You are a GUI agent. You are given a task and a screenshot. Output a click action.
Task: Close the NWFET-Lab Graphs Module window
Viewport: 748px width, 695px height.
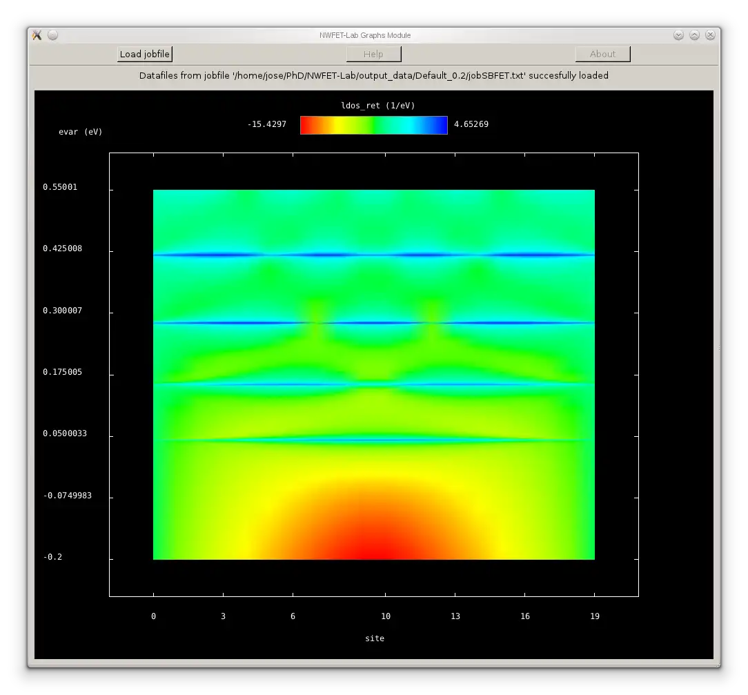click(710, 35)
